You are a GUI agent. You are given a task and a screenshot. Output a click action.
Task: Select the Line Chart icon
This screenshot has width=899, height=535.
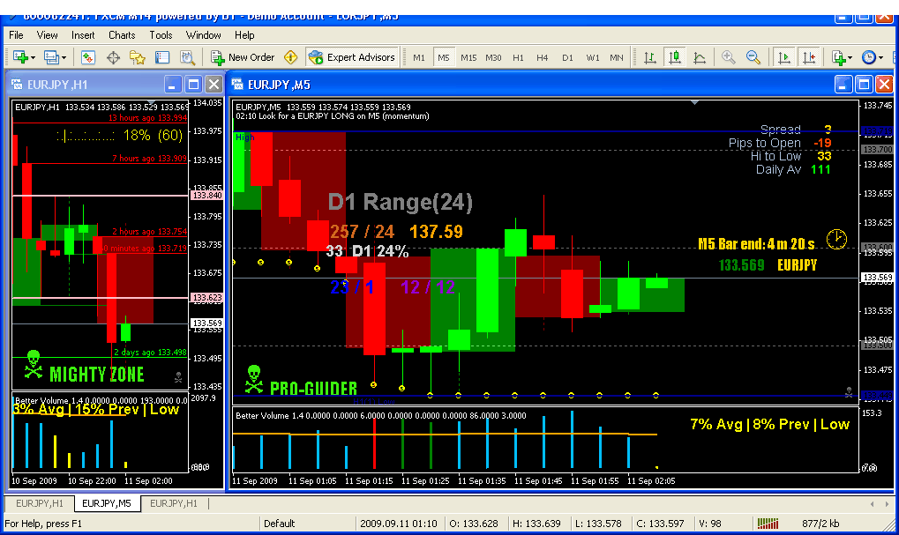click(x=700, y=57)
